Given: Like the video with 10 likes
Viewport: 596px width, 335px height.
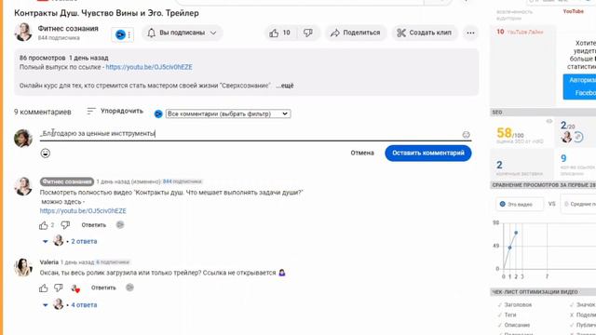Looking at the screenshot, I should click(280, 33).
